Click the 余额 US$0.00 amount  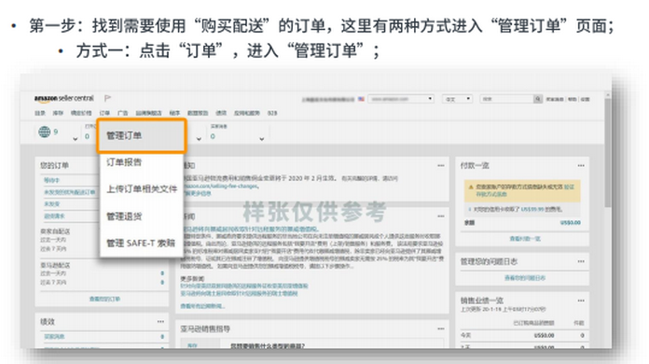point(571,223)
